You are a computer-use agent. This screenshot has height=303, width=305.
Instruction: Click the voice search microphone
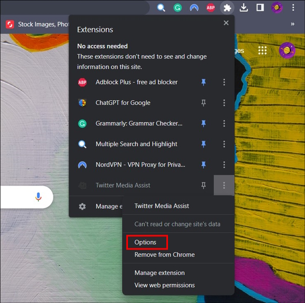coord(38,197)
